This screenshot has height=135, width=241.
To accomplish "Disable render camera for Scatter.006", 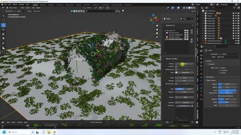I will coord(238,31).
